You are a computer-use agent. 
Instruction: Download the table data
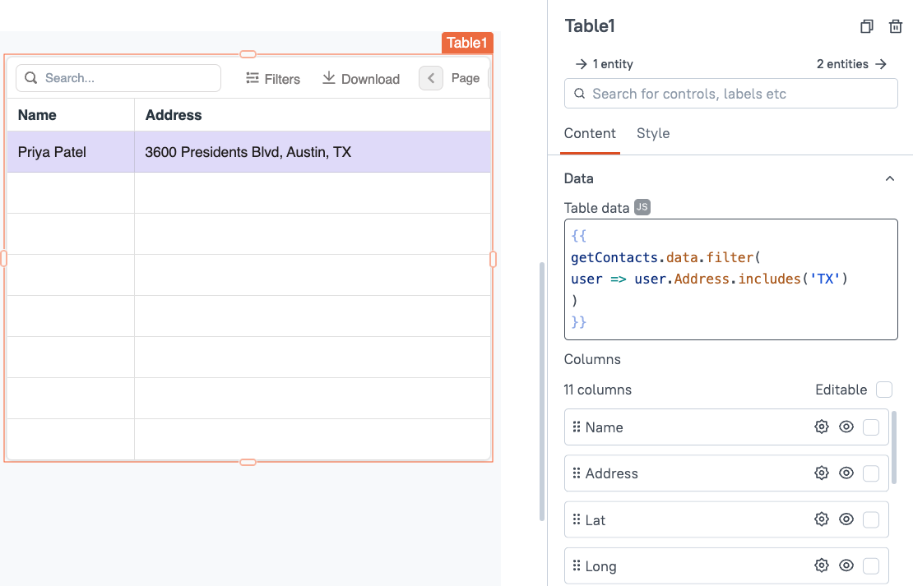point(360,78)
